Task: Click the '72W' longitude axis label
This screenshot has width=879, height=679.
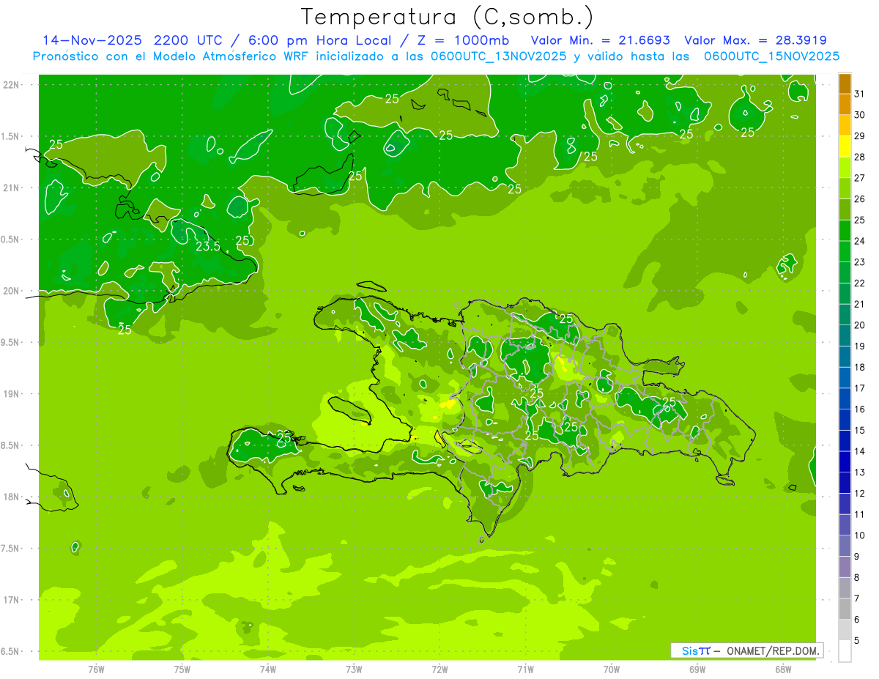Action: click(439, 669)
